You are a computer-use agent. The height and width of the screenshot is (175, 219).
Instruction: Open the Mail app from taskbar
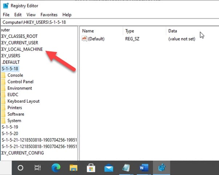coord(109,168)
